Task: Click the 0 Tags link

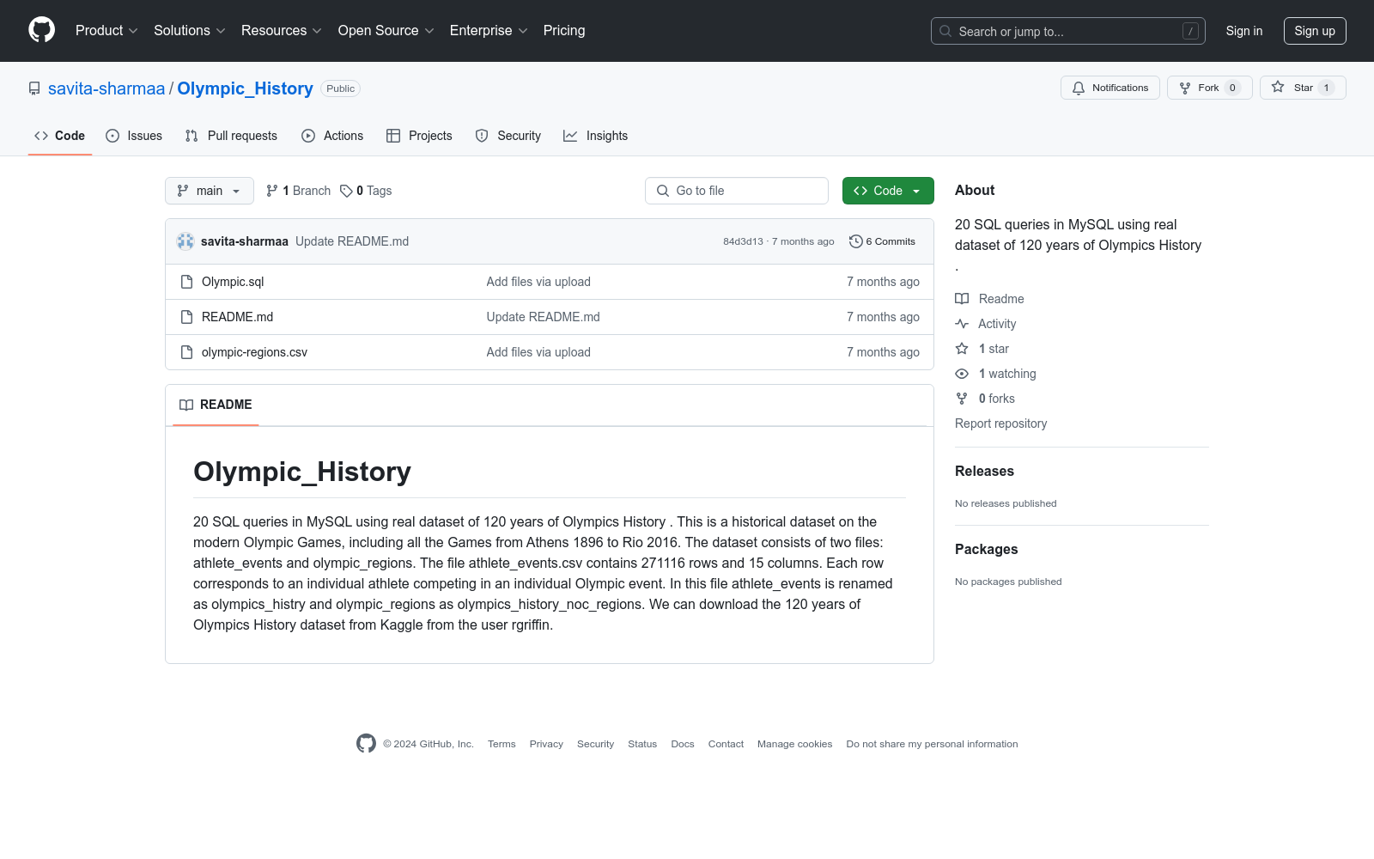Action: coord(366,191)
